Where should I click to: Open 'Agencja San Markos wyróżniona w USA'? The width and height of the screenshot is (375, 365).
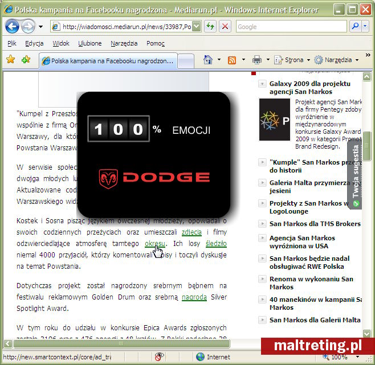[x=302, y=242]
